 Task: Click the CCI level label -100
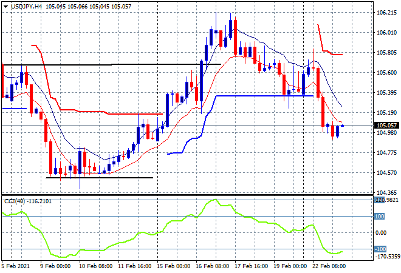(x=380, y=249)
